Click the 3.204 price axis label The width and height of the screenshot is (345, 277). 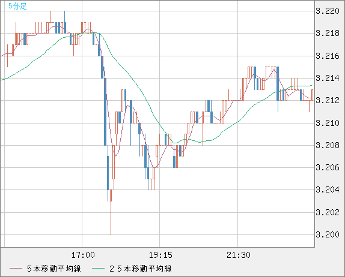pyautogui.click(x=328, y=190)
